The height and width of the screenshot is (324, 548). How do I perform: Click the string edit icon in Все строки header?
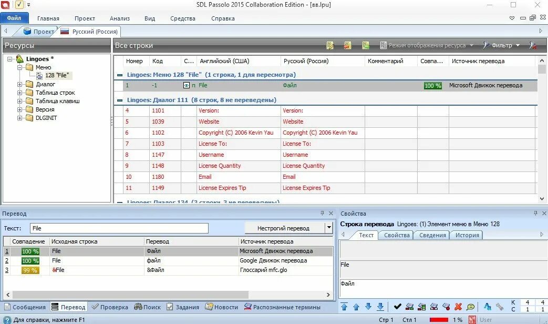click(x=330, y=45)
